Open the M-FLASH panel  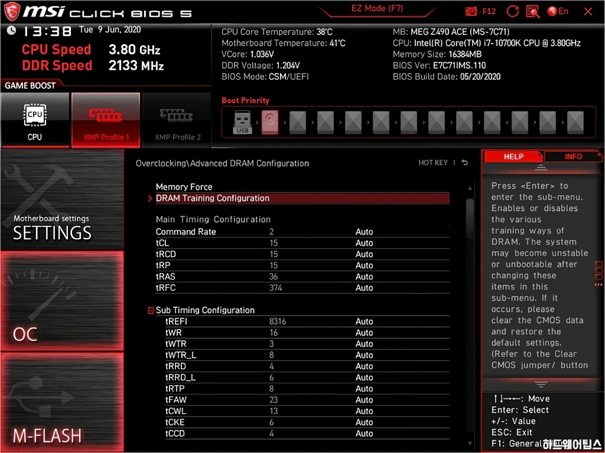coord(62,402)
